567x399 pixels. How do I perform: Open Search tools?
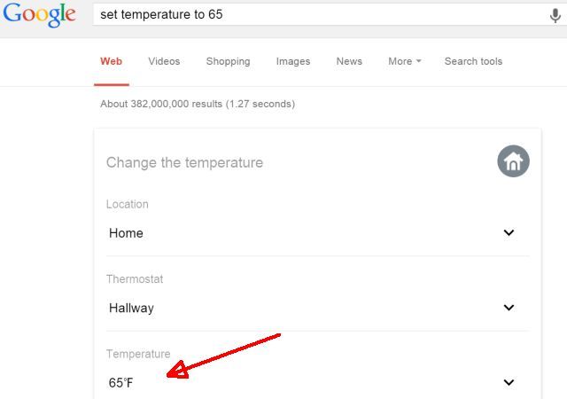pos(473,61)
